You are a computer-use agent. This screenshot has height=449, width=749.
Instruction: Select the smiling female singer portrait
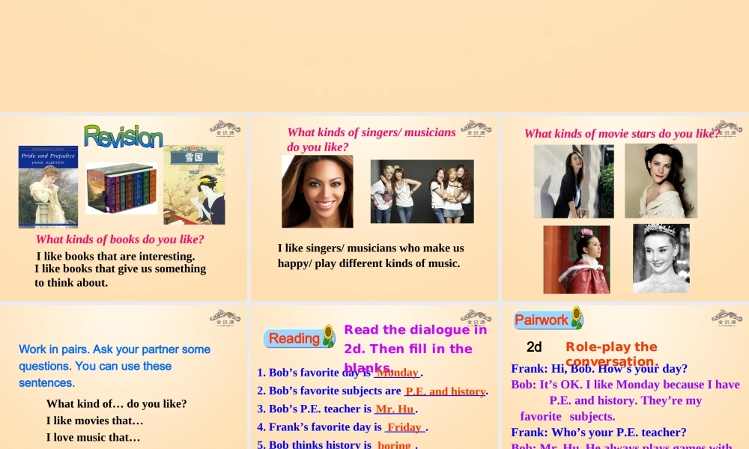coord(317,192)
